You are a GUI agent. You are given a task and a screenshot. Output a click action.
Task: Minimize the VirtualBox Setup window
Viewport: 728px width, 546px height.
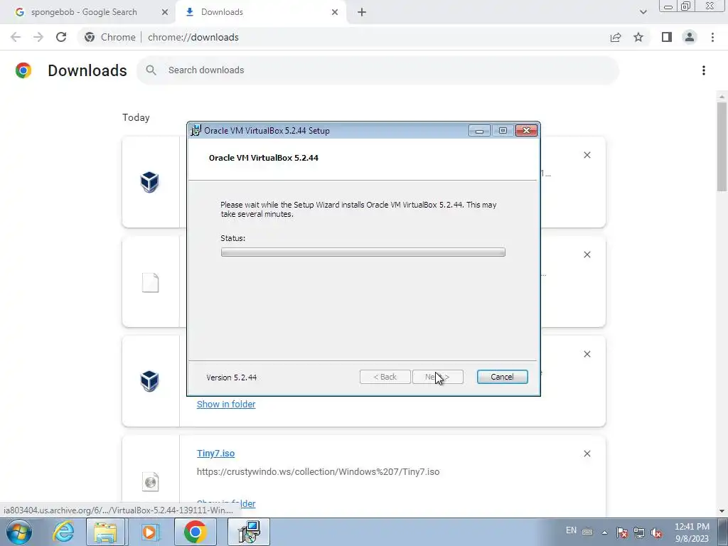pyautogui.click(x=479, y=131)
